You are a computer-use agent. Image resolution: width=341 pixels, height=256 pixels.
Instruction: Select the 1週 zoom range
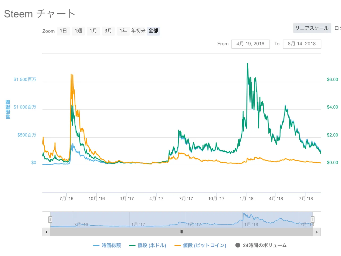click(x=78, y=31)
